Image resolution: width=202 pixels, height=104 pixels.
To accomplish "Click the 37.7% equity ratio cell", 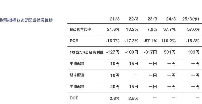I will pyautogui.click(x=169, y=30).
